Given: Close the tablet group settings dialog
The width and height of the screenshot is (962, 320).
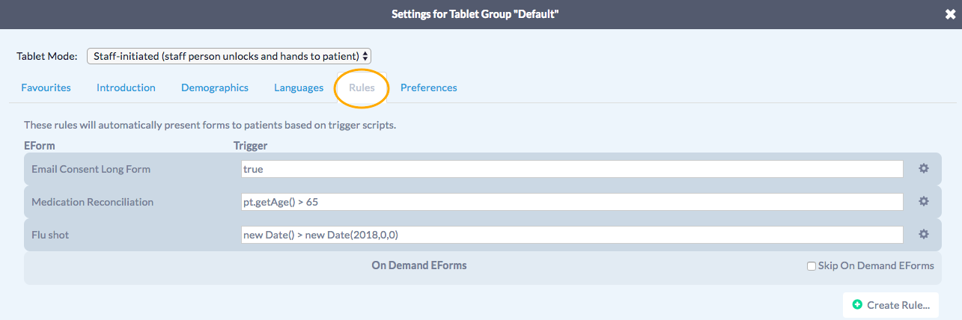Looking at the screenshot, I should tap(950, 15).
